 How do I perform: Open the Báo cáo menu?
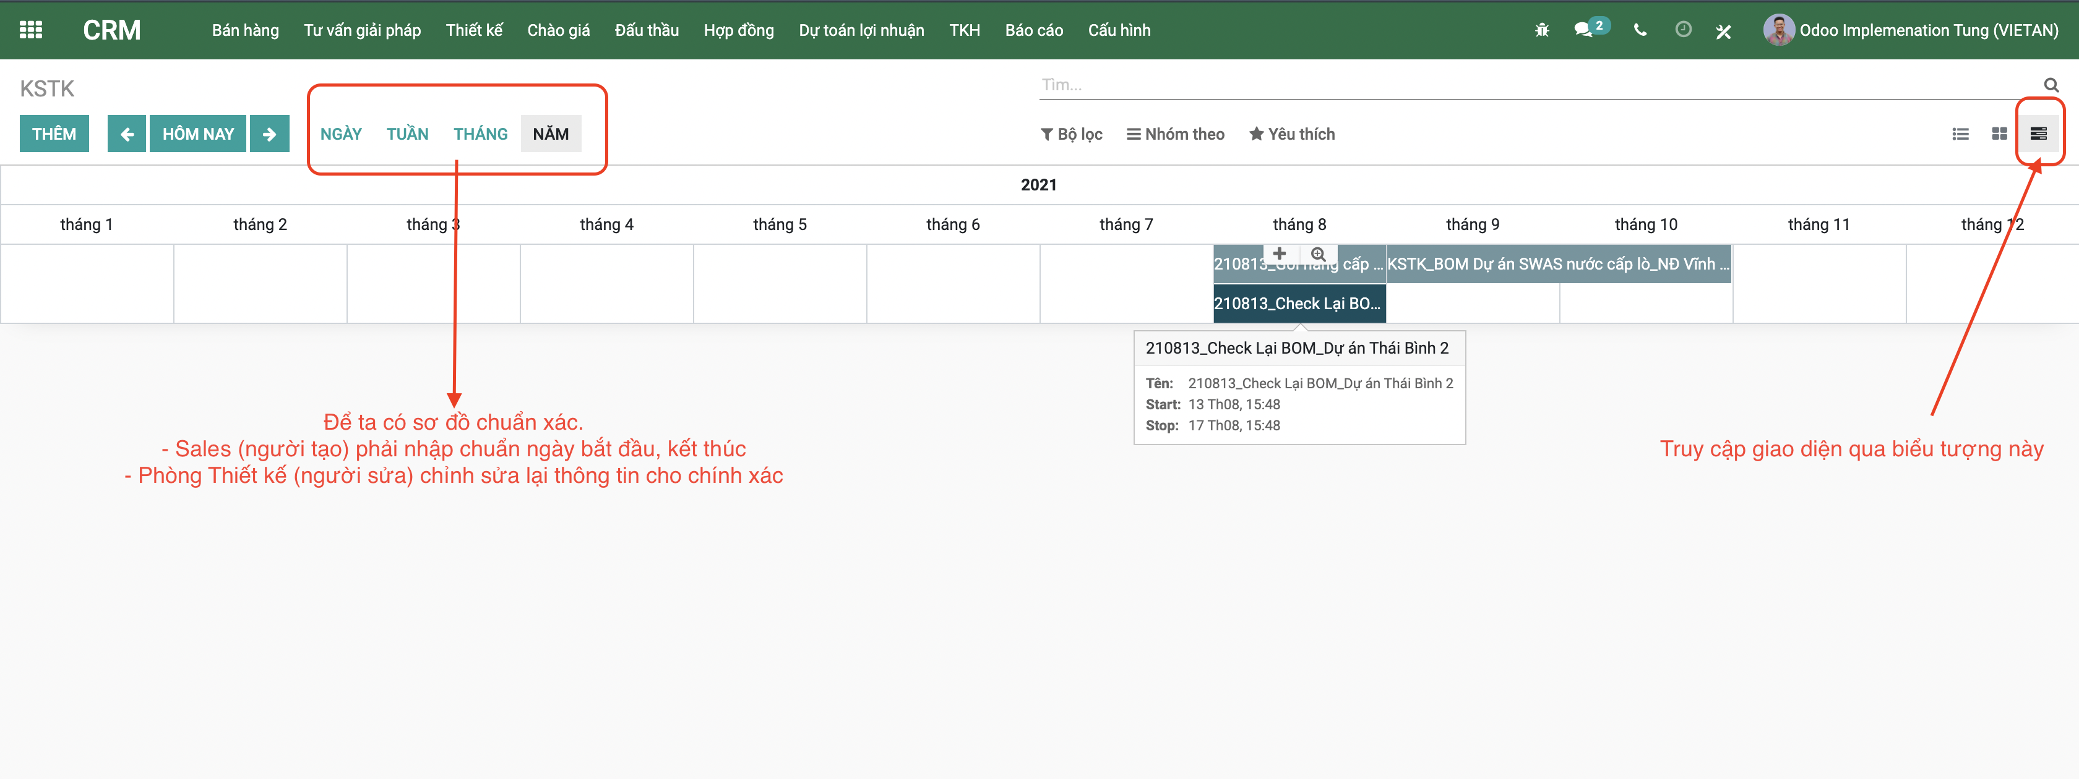point(1034,30)
